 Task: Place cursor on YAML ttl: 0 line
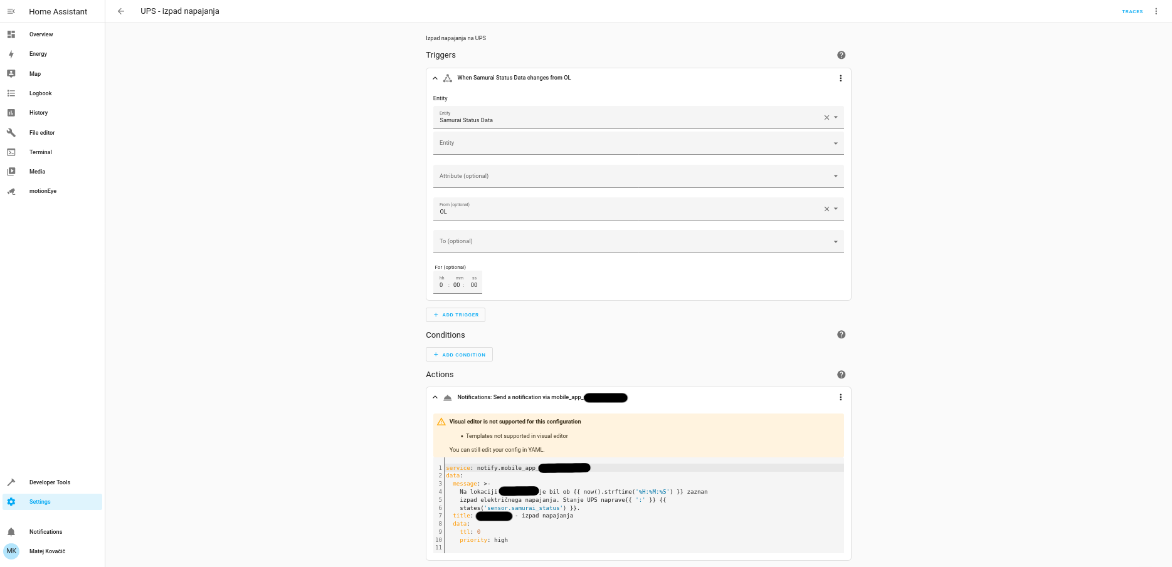tap(645, 532)
